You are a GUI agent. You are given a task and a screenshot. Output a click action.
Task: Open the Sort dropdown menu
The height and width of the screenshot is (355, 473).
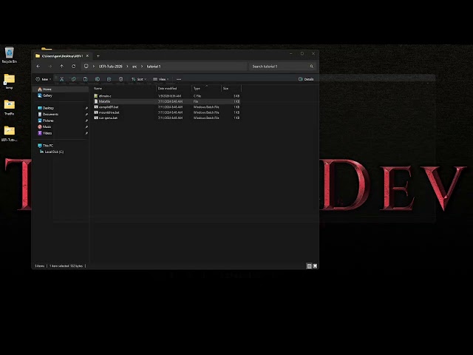tap(139, 79)
